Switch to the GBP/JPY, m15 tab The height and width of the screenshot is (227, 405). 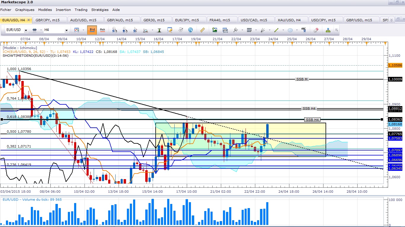(x=47, y=20)
